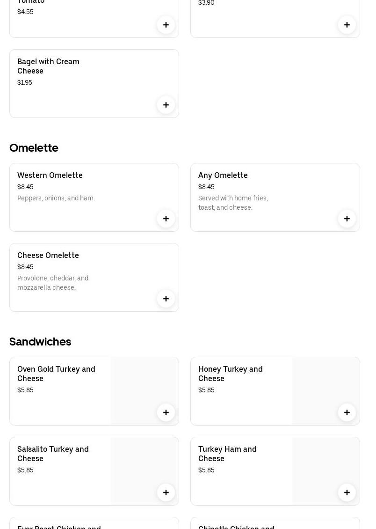Add Honey Turkey and Cheese sandwich

pyautogui.click(x=347, y=412)
